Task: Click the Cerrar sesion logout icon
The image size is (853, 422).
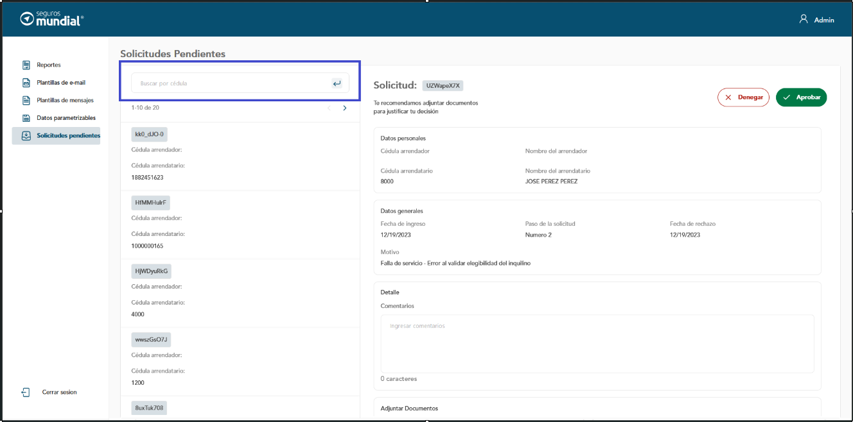Action: (26, 392)
